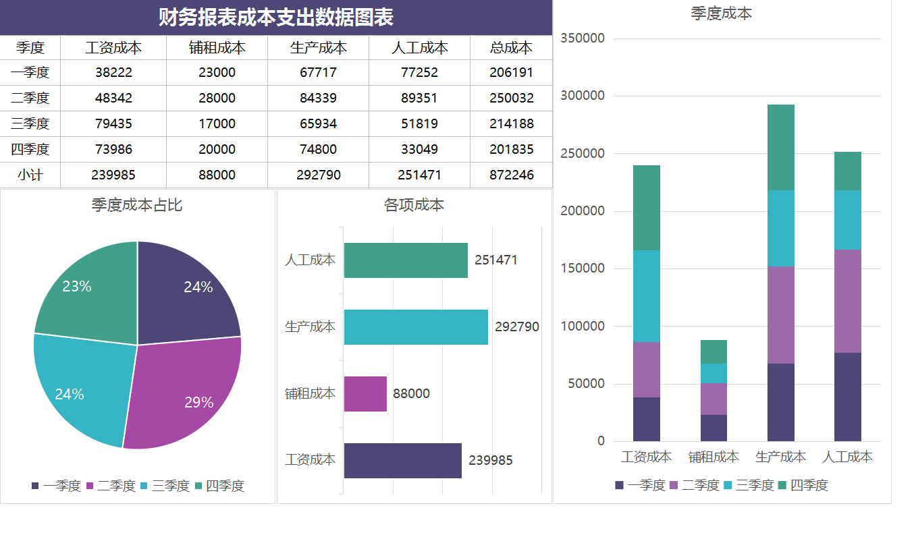
Task: Click the 各项成本 bar chart title
Action: click(x=414, y=205)
